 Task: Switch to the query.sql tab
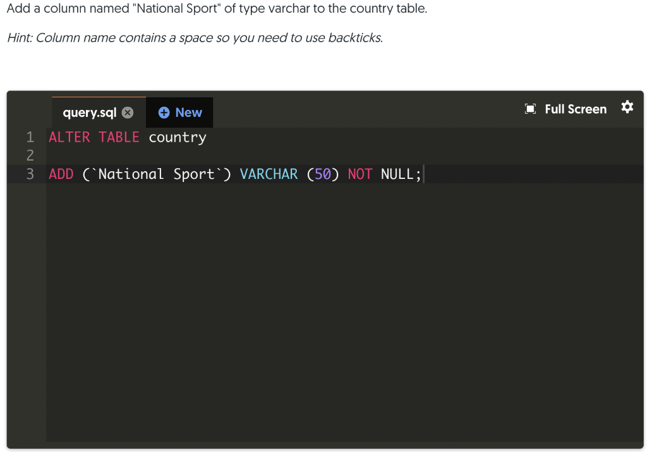click(x=88, y=112)
